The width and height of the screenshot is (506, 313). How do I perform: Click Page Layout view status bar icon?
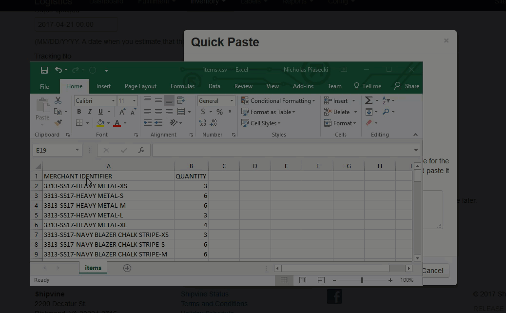pos(303,280)
